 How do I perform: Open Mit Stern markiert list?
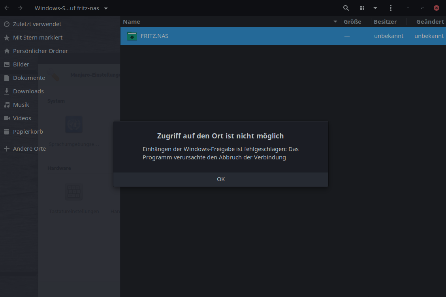coord(38,37)
